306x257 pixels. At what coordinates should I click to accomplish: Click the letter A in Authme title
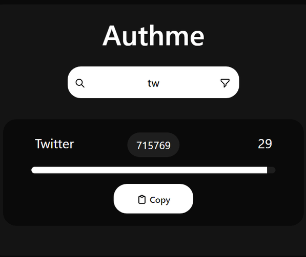click(111, 36)
